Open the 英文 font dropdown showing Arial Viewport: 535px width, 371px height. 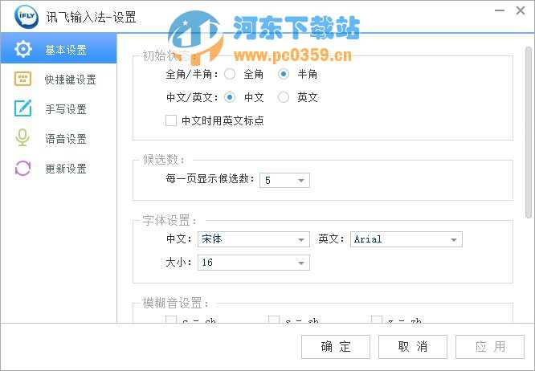406,239
